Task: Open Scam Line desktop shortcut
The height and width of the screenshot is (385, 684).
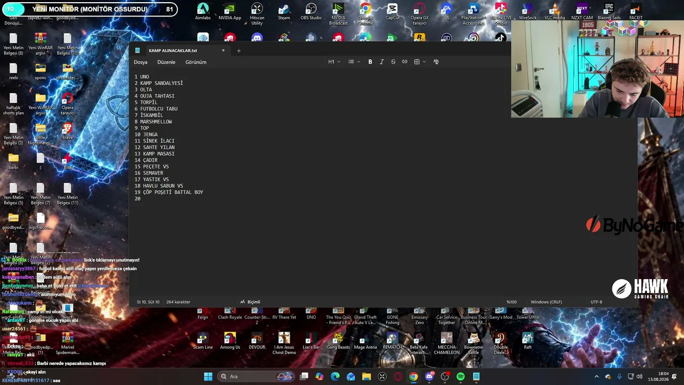Action: [x=203, y=342]
